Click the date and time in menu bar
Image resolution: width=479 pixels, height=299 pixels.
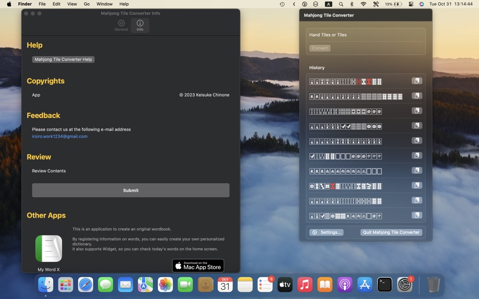click(451, 4)
